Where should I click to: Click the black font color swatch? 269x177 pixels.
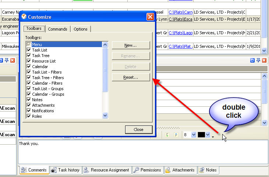point(201,135)
